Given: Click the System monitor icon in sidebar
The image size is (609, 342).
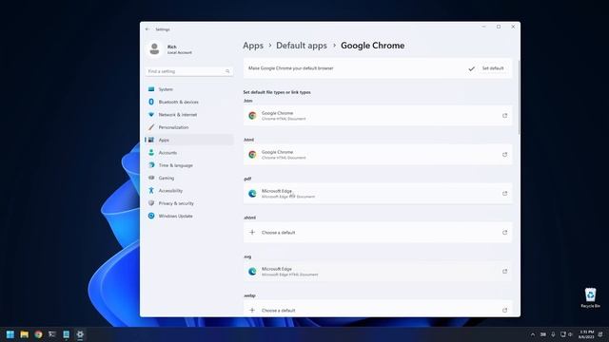Looking at the screenshot, I should pos(151,89).
